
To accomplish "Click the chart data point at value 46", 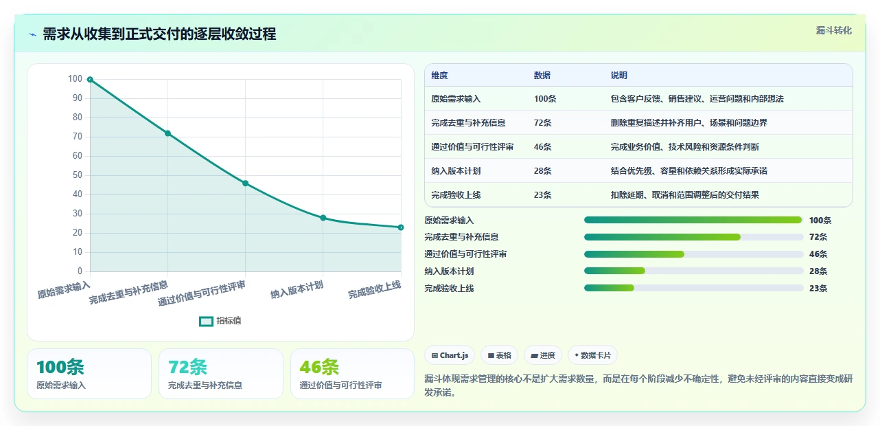I will click(245, 183).
